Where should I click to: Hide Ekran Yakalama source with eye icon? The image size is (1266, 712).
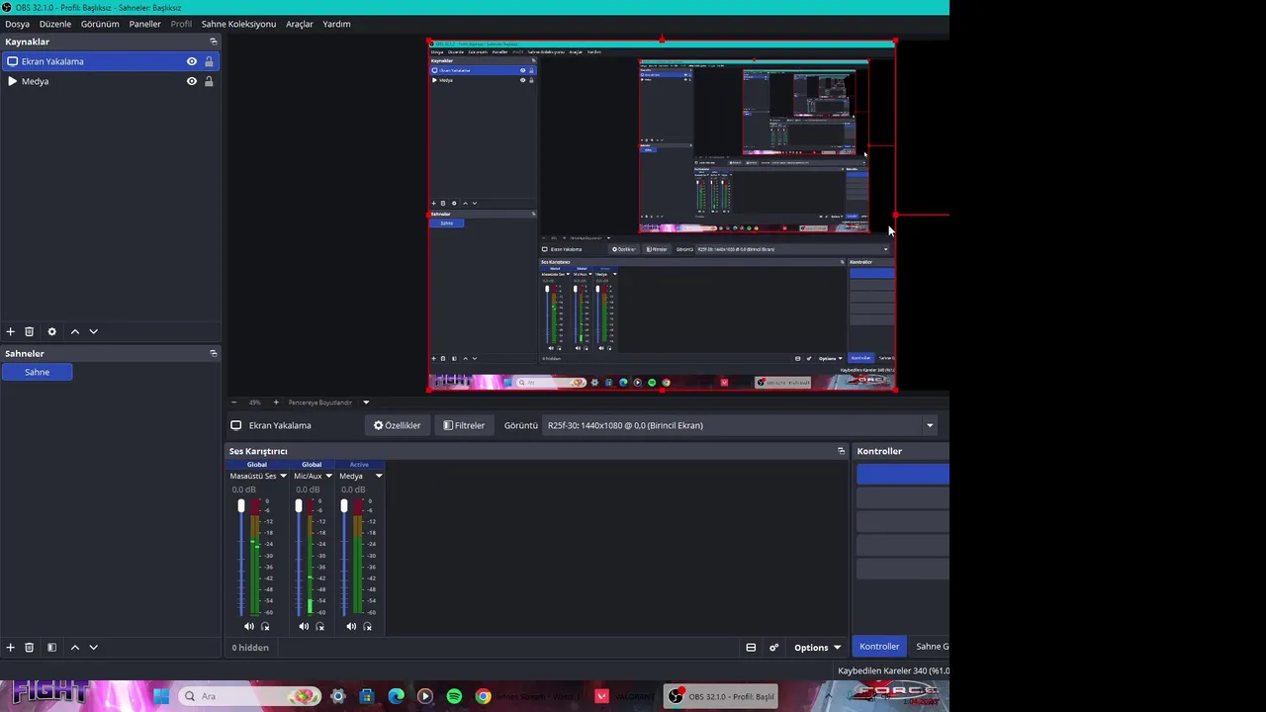click(192, 61)
